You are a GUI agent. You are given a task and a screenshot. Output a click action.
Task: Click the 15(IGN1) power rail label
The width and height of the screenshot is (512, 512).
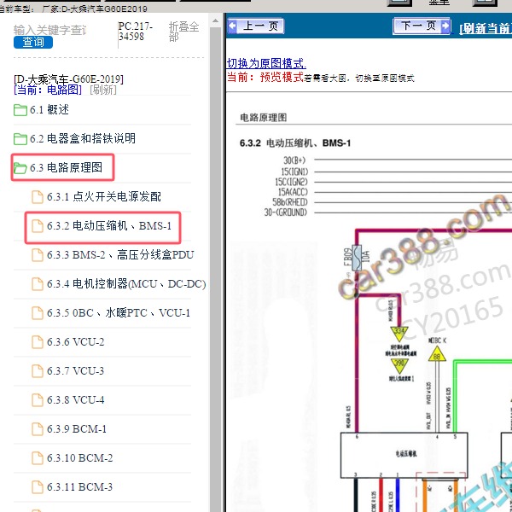(294, 172)
